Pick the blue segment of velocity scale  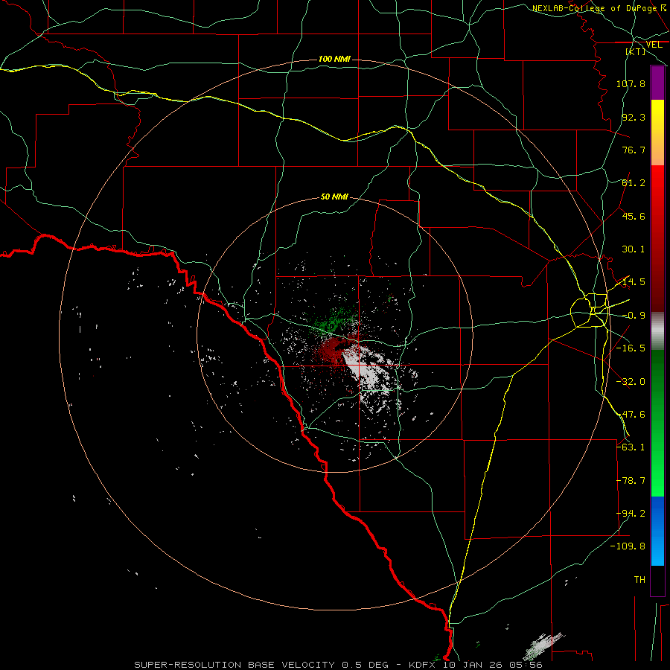(657, 531)
